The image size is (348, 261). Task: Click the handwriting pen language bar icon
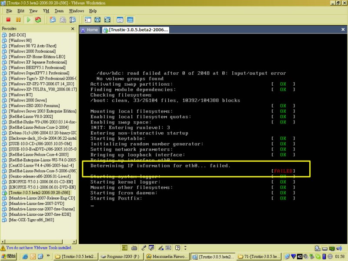[161, 248]
